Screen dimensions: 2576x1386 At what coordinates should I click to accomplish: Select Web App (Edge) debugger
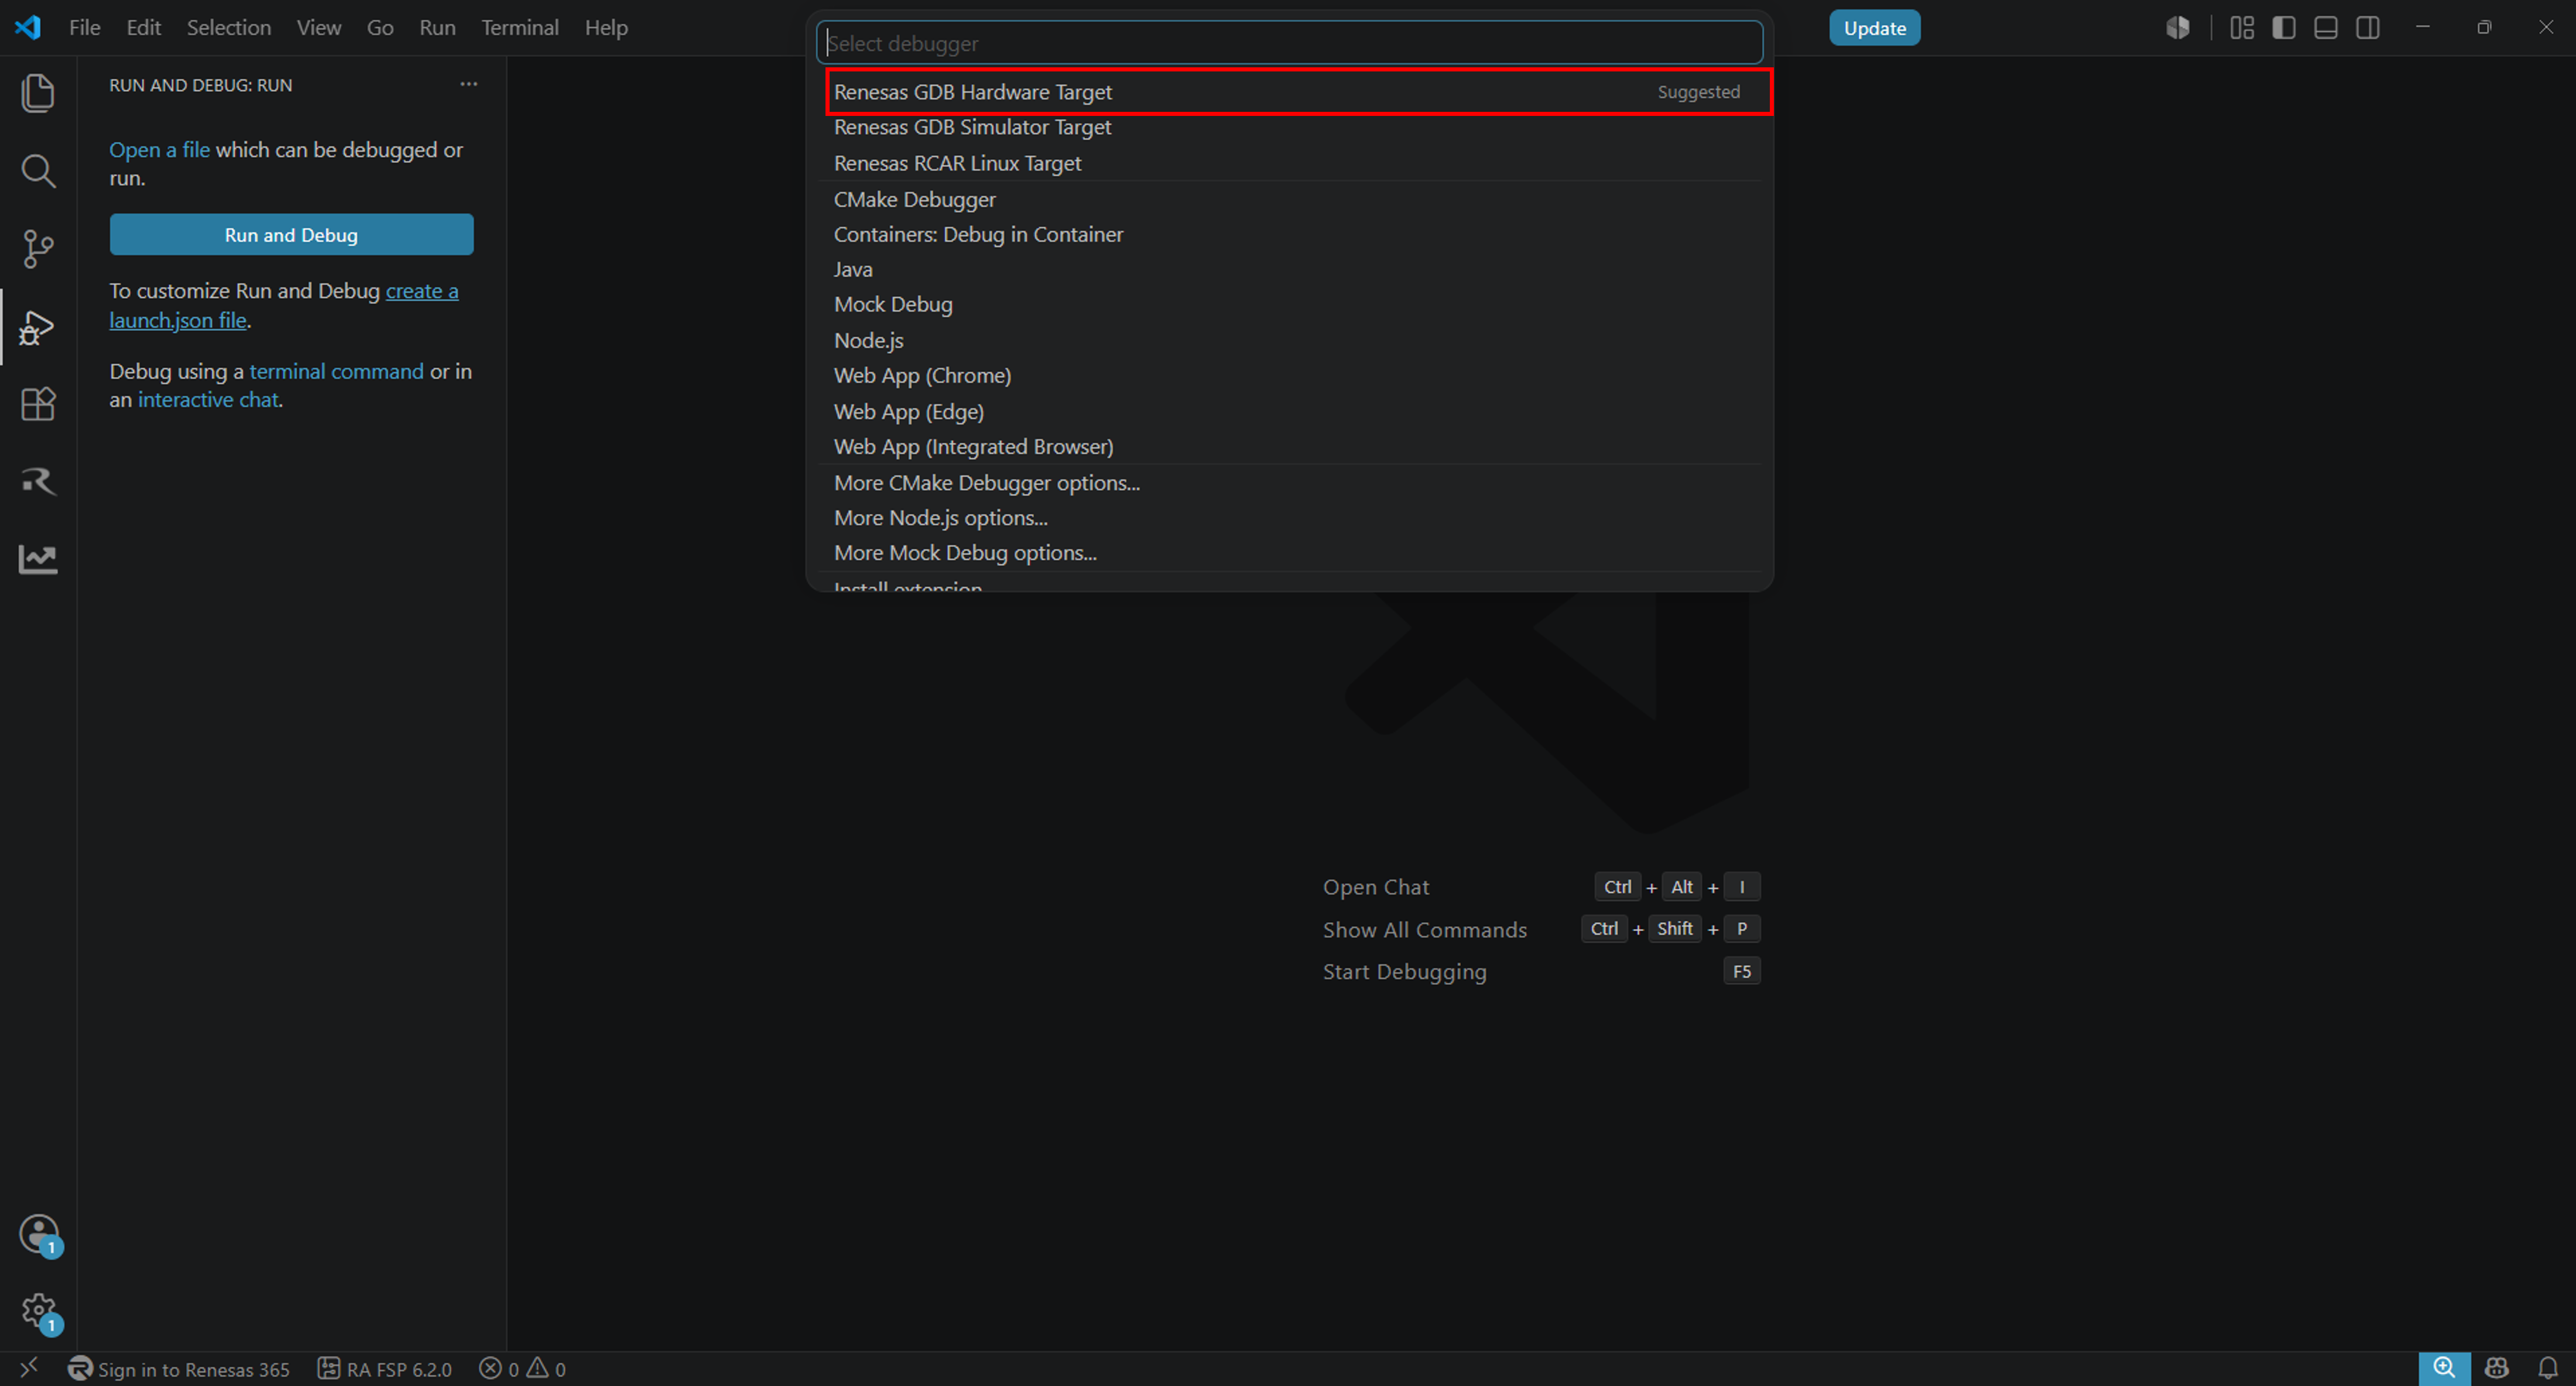1290,411
